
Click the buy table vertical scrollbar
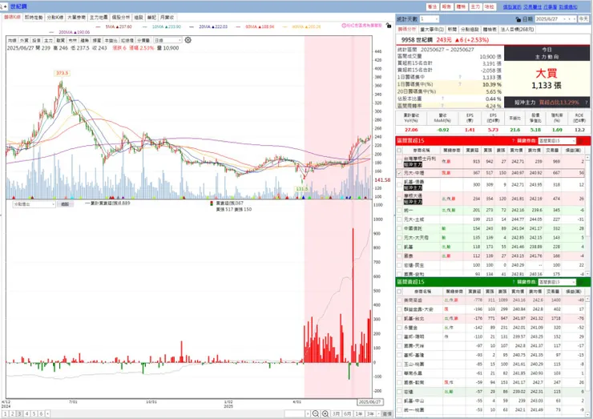click(x=587, y=215)
